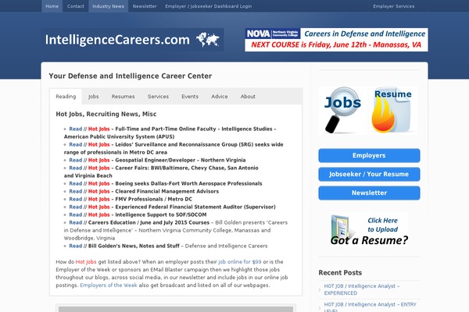The image size is (469, 312).
Task: Click red Hot Jobs link in explanatory paragraph
Action: (x=86, y=262)
